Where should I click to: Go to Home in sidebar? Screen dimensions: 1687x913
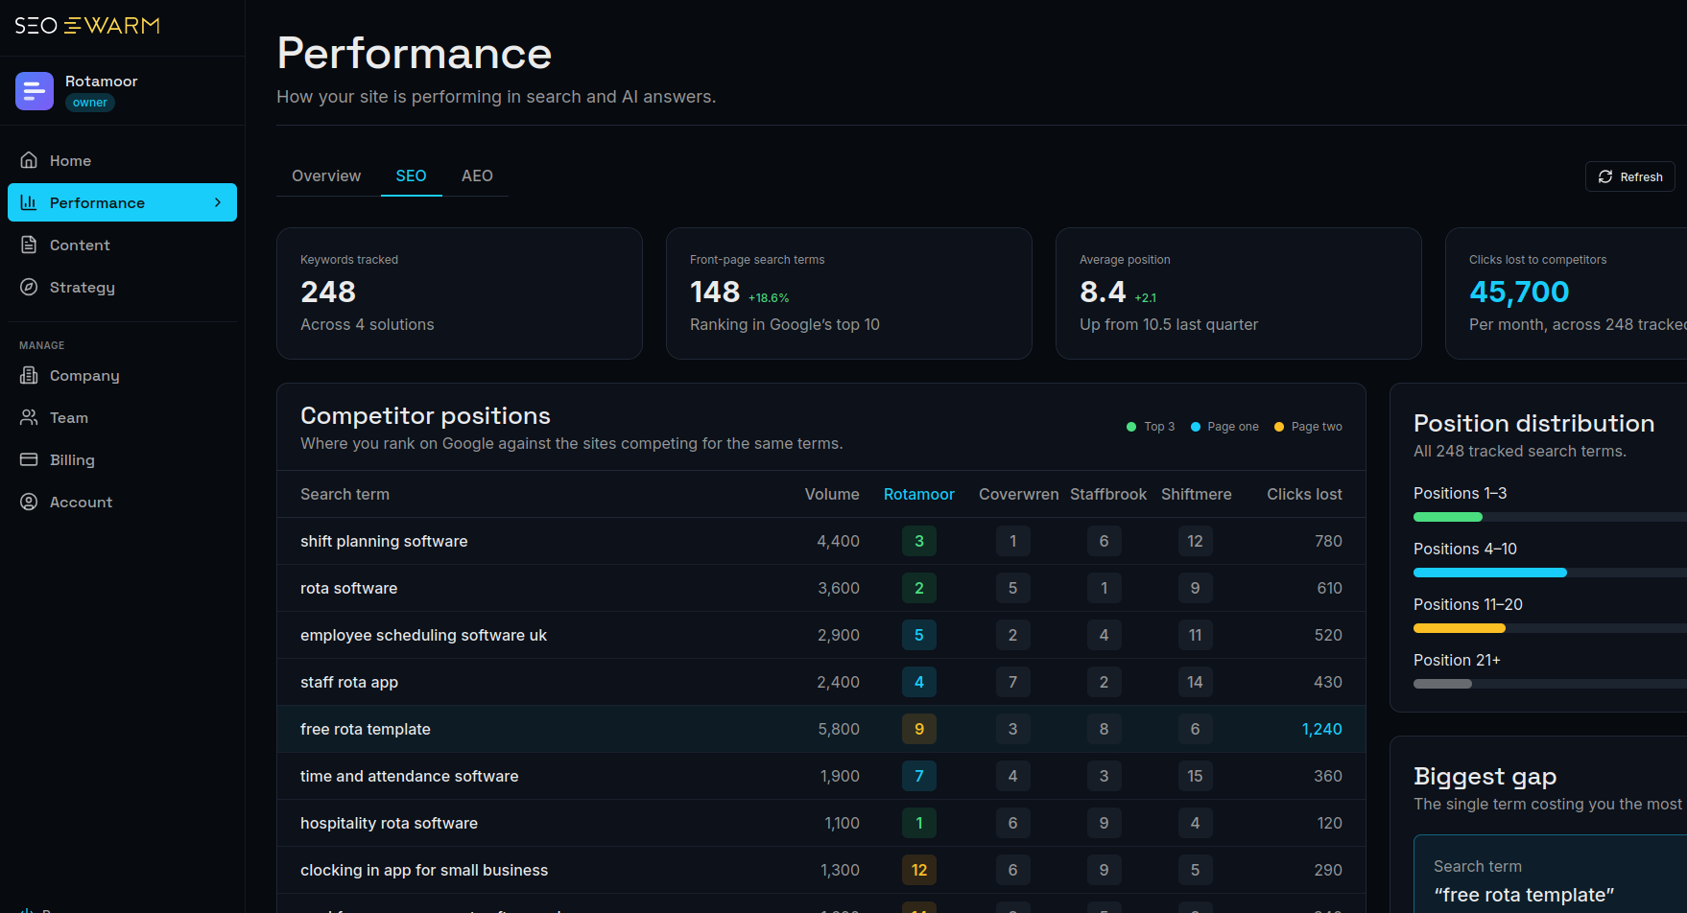coord(122,160)
